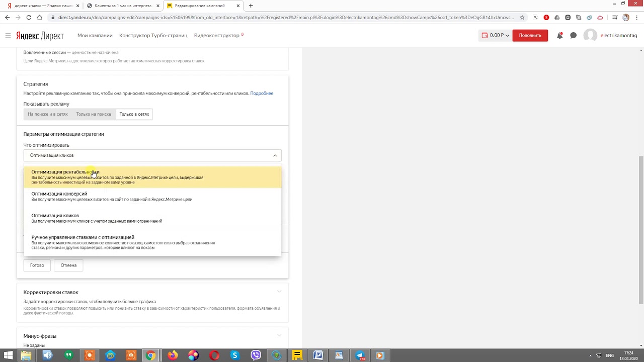Open the hamburger menu next to Yandex Direct logo
The image size is (644, 362).
[x=8, y=36]
